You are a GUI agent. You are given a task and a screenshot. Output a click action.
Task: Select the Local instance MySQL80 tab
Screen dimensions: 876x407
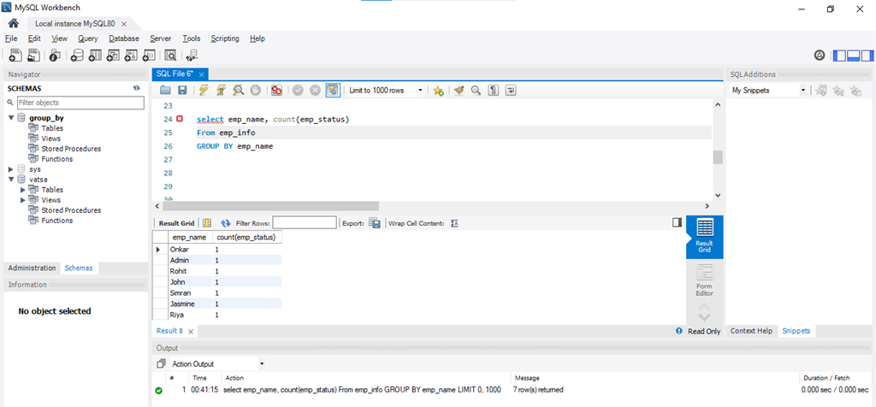coord(75,23)
